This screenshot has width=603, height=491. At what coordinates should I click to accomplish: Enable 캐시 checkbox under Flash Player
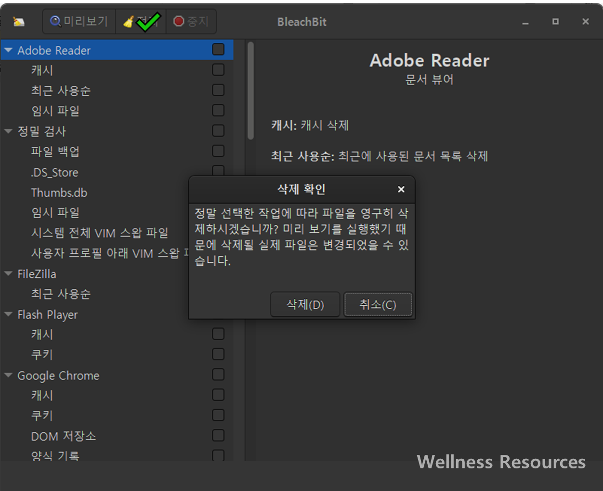[x=218, y=334]
